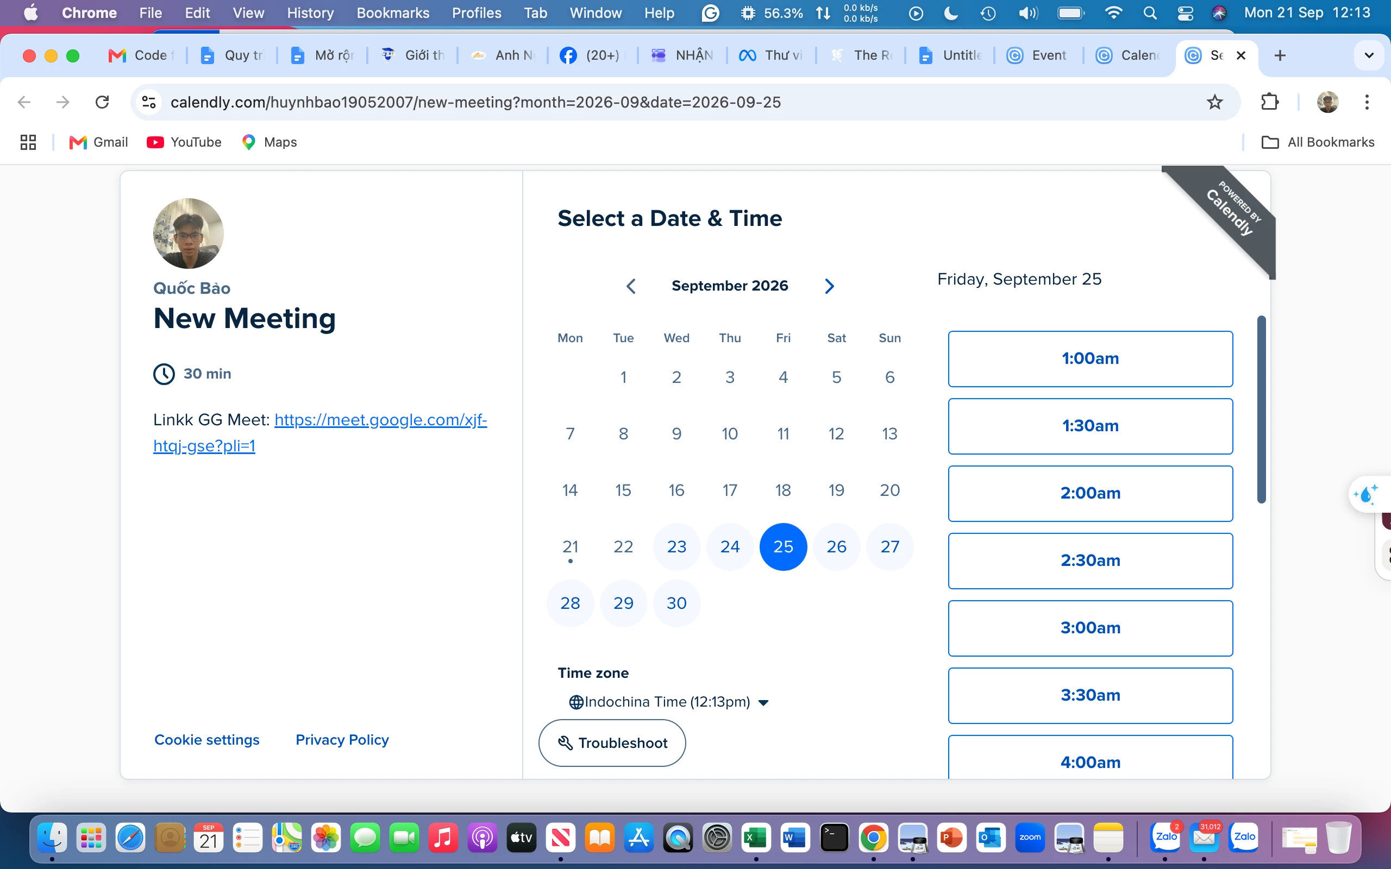Advance to next month with right chevron
The height and width of the screenshot is (869, 1391).
tap(829, 286)
